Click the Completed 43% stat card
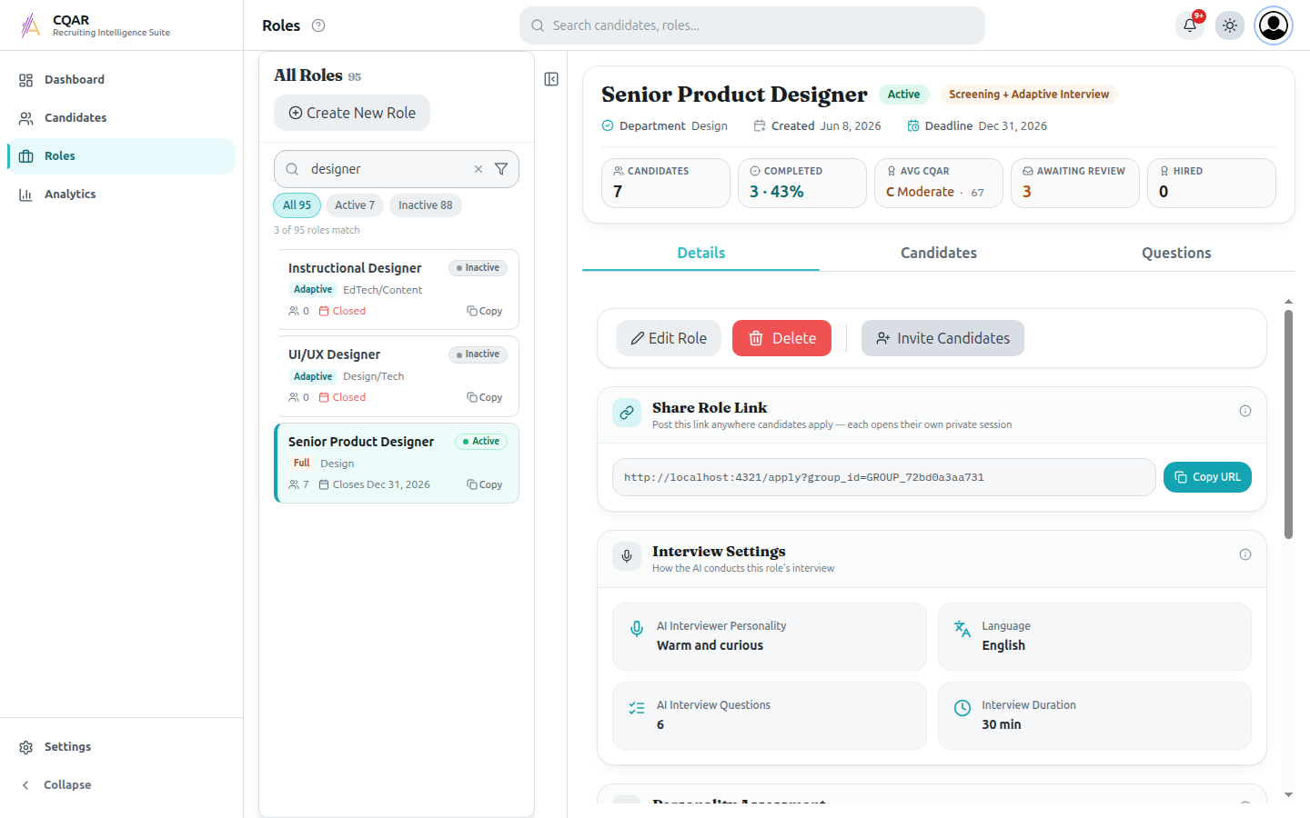Viewport: 1310px width, 818px height. [x=802, y=183]
